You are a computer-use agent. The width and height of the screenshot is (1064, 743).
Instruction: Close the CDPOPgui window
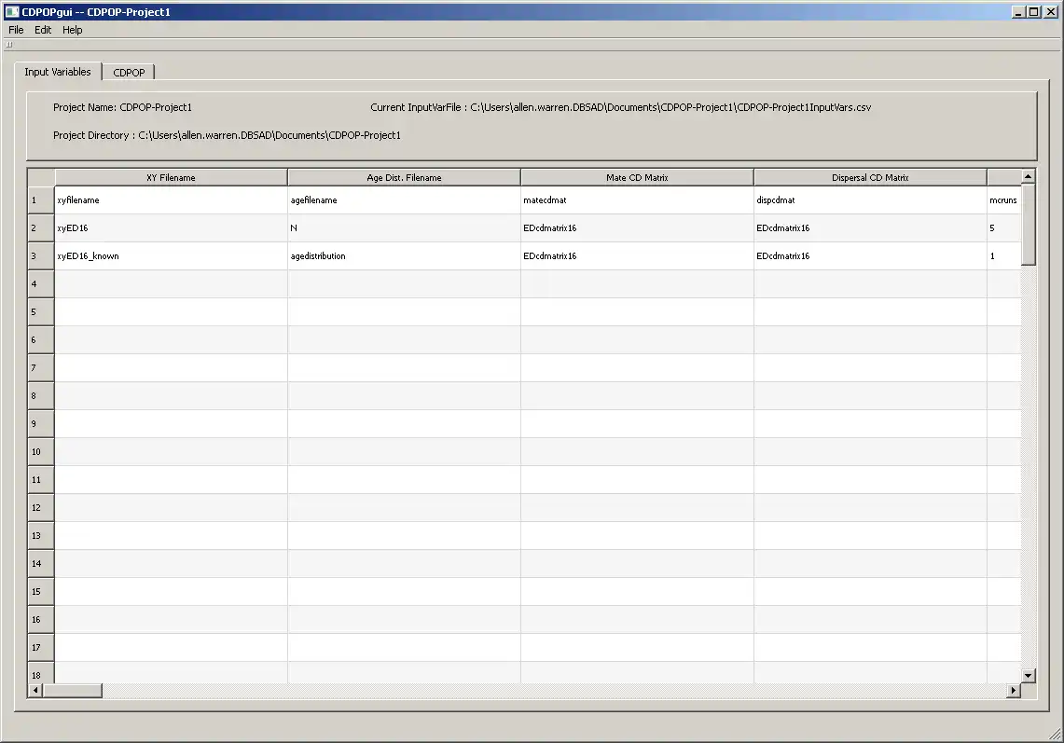coord(1050,11)
